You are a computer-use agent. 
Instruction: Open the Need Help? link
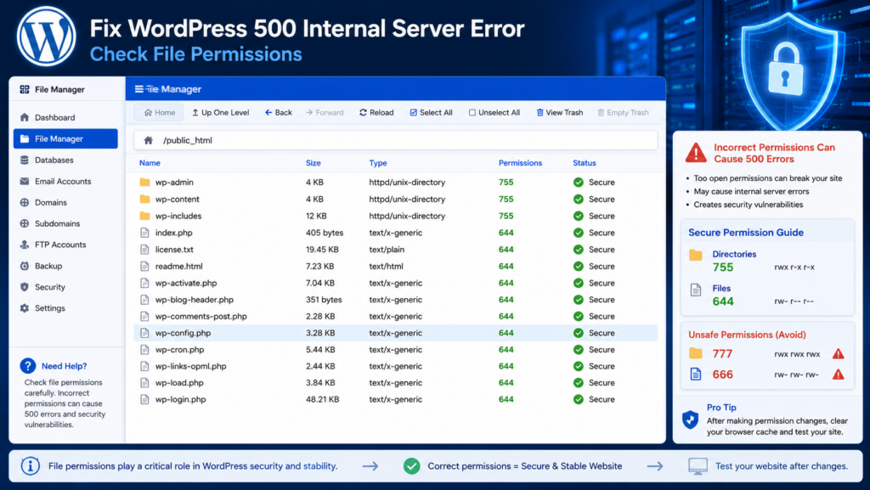65,366
